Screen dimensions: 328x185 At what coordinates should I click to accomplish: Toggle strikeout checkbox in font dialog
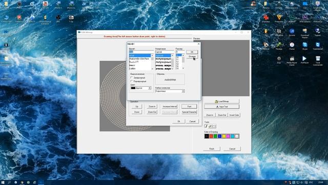tap(132, 78)
